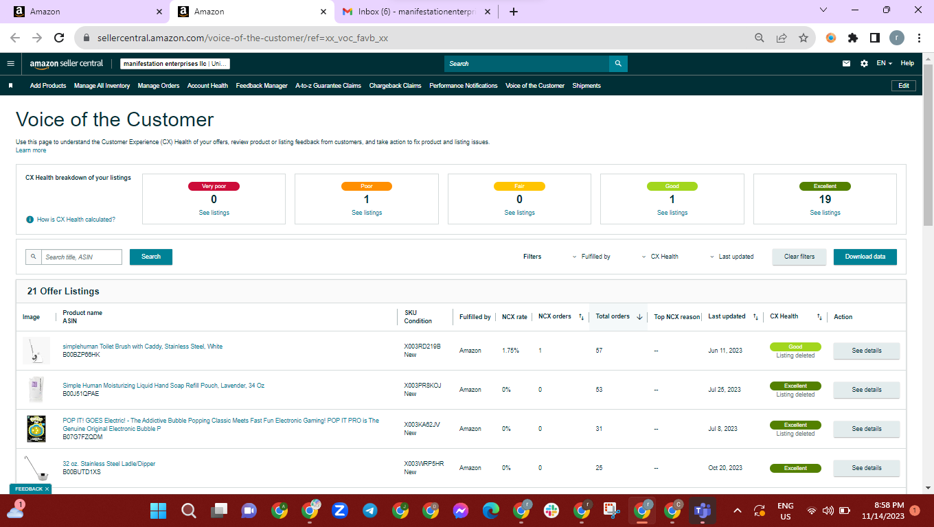Open the Chrome Extensions puzzle icon
The width and height of the screenshot is (934, 527).
[853, 38]
